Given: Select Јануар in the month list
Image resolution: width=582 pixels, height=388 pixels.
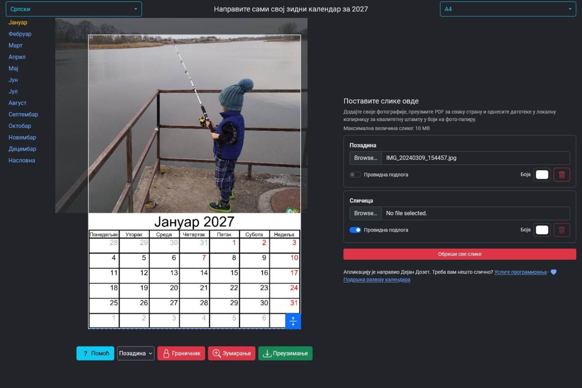Looking at the screenshot, I should [x=18, y=23].
